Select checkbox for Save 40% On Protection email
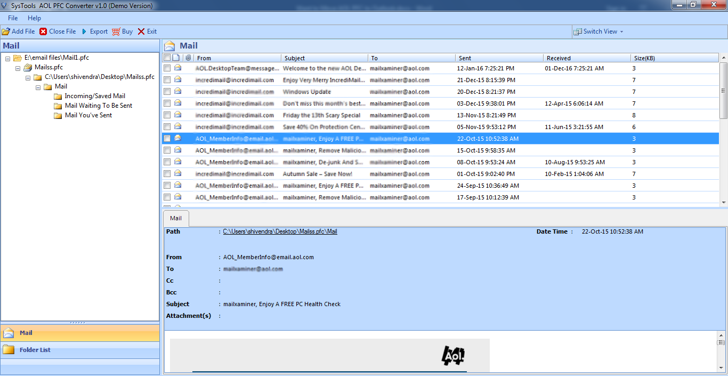 pos(167,127)
